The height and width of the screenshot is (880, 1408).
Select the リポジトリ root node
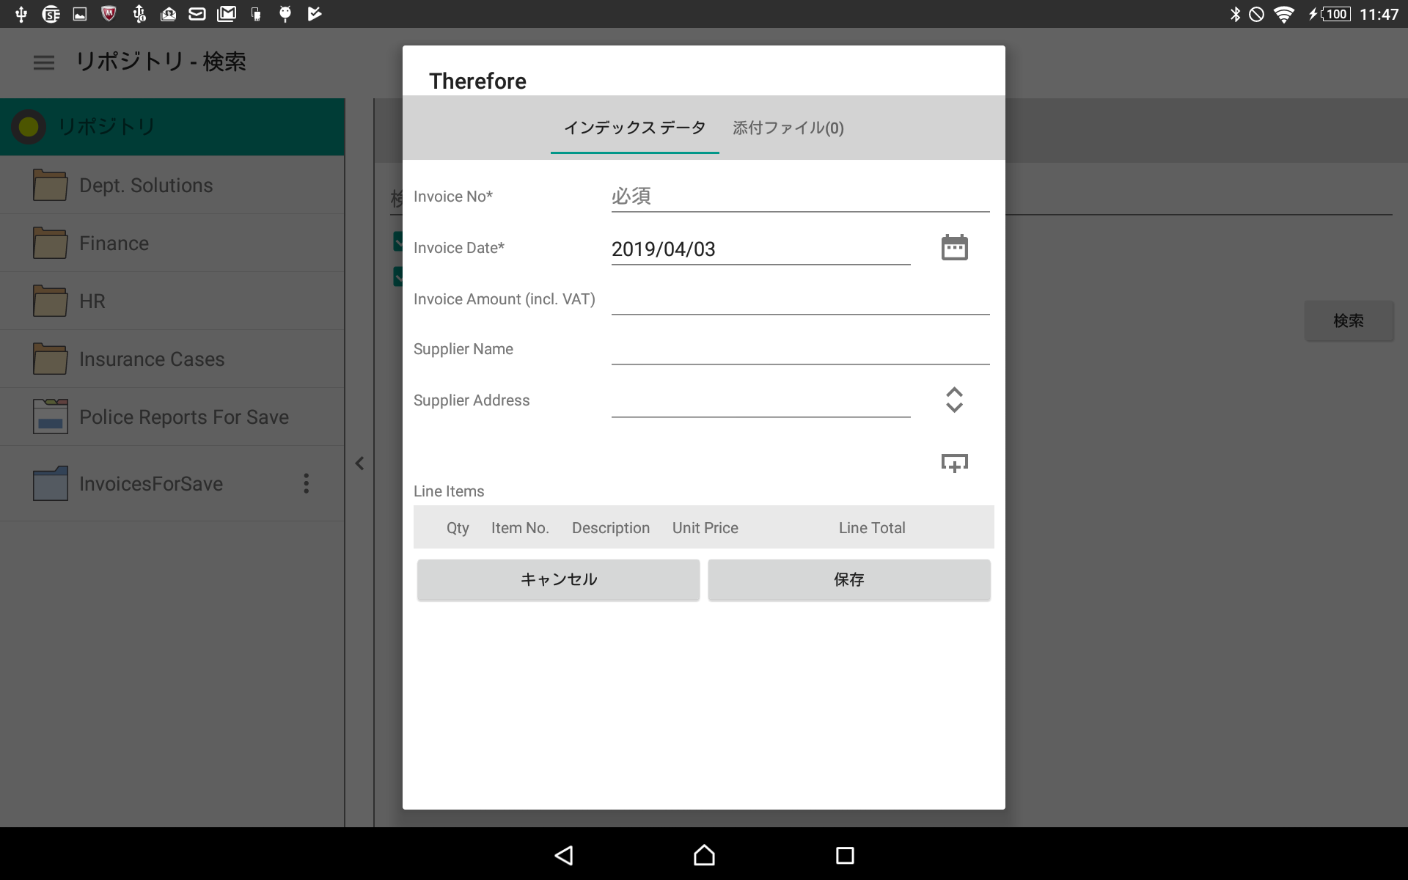tap(172, 127)
